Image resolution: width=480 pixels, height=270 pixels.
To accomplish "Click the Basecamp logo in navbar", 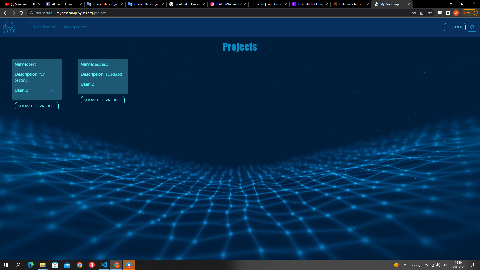I will (x=9, y=27).
